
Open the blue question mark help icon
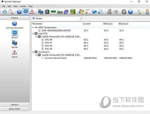(x=130, y=12)
